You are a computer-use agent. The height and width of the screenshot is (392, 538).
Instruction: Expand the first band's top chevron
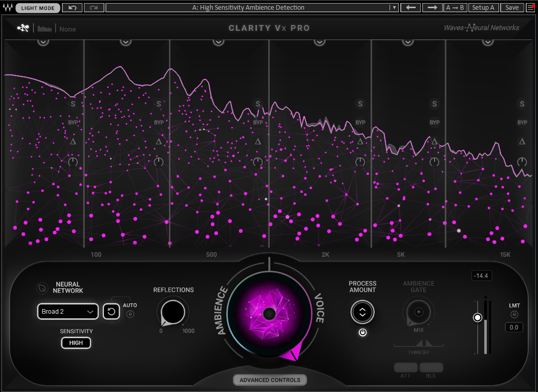43,42
